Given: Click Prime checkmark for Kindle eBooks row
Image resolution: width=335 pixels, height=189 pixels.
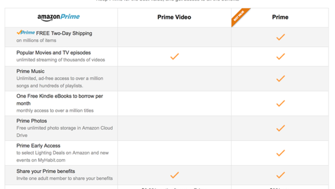Looking at the screenshot, I should [281, 103].
